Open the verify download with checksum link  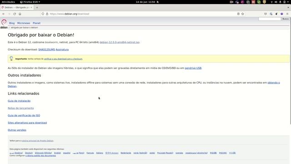tap(63, 59)
